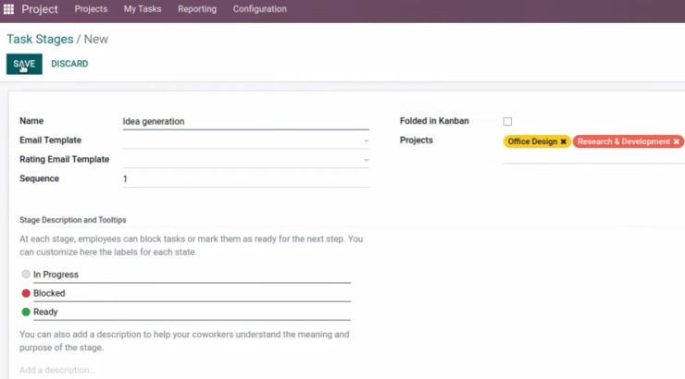685x379 pixels.
Task: Click the red Blocked status dot
Action: point(26,293)
